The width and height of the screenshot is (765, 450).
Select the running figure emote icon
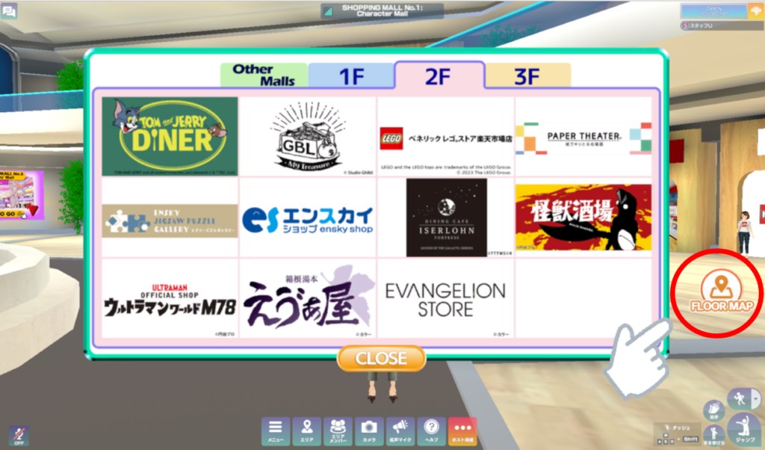[x=740, y=398]
